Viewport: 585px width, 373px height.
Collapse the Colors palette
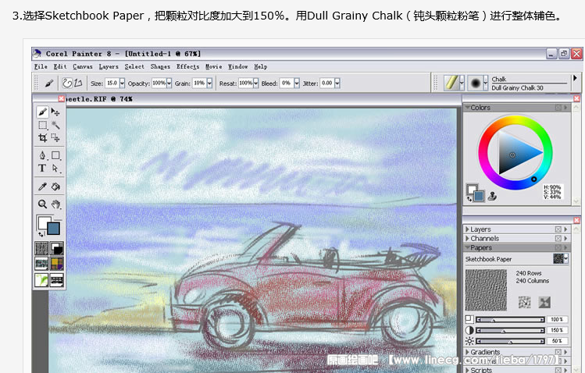[x=467, y=107]
